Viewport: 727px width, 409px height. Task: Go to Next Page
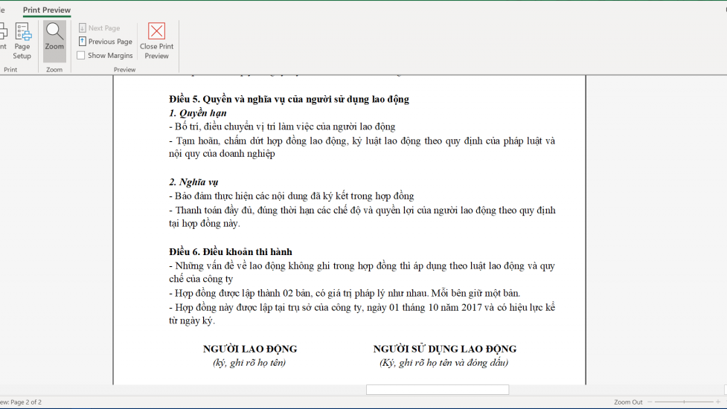99,28
